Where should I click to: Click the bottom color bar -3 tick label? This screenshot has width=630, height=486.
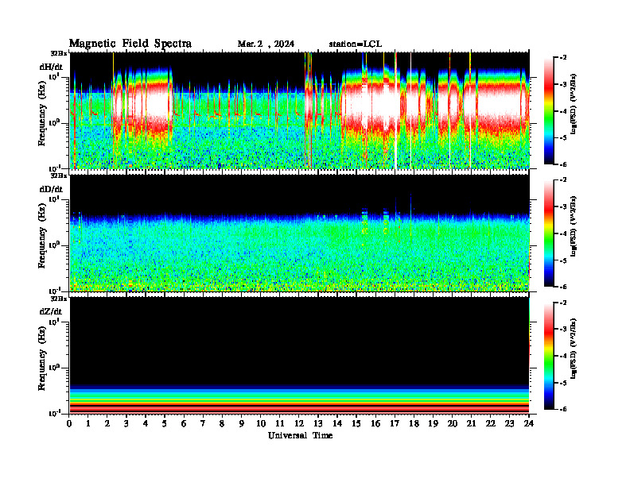[562, 330]
